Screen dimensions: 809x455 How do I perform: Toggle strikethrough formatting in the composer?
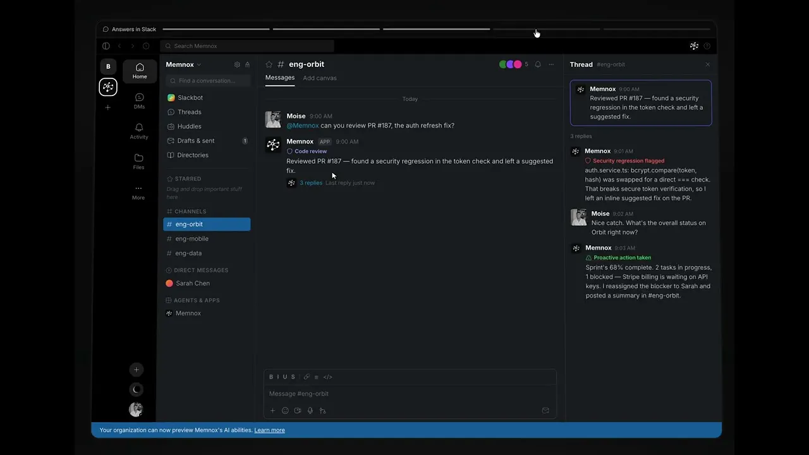coord(293,377)
